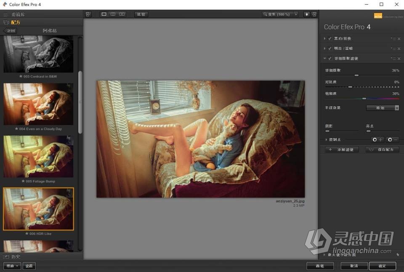Open the 明亮/温暖 filter options menu icon
404x272 pixels.
[x=393, y=48]
